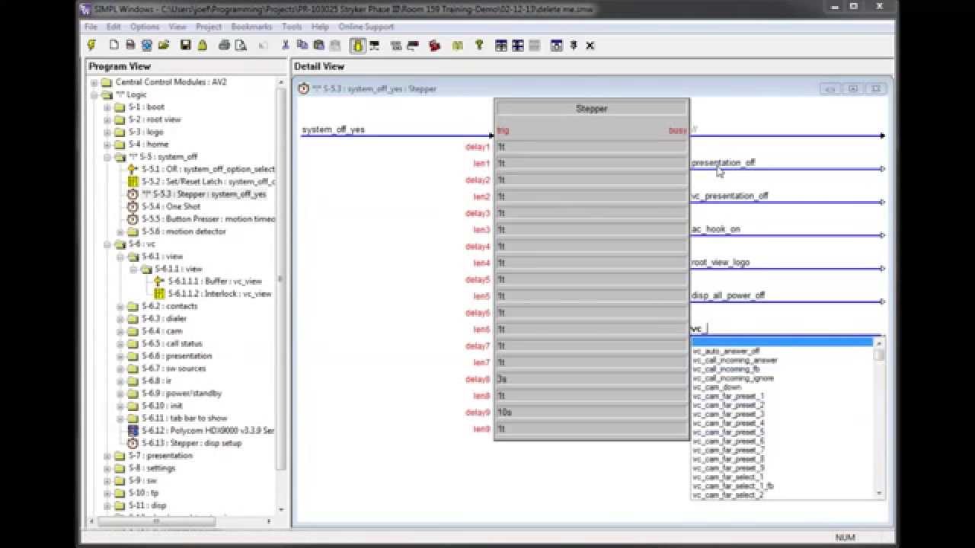Click the Polycom HDX9000 module icon

133,430
